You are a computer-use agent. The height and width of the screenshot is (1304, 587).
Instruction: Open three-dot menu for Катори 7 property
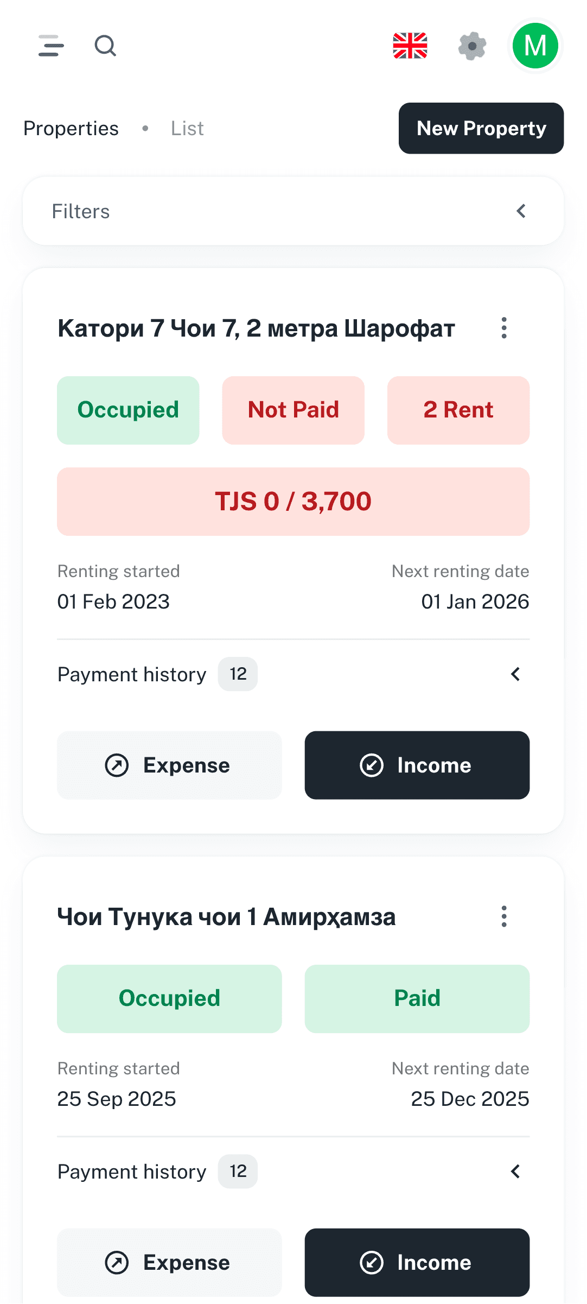(x=504, y=328)
